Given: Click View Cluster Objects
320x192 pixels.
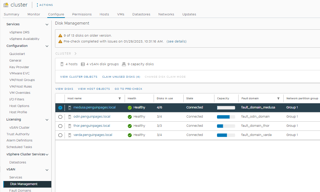Looking at the screenshot, I should [79, 77].
